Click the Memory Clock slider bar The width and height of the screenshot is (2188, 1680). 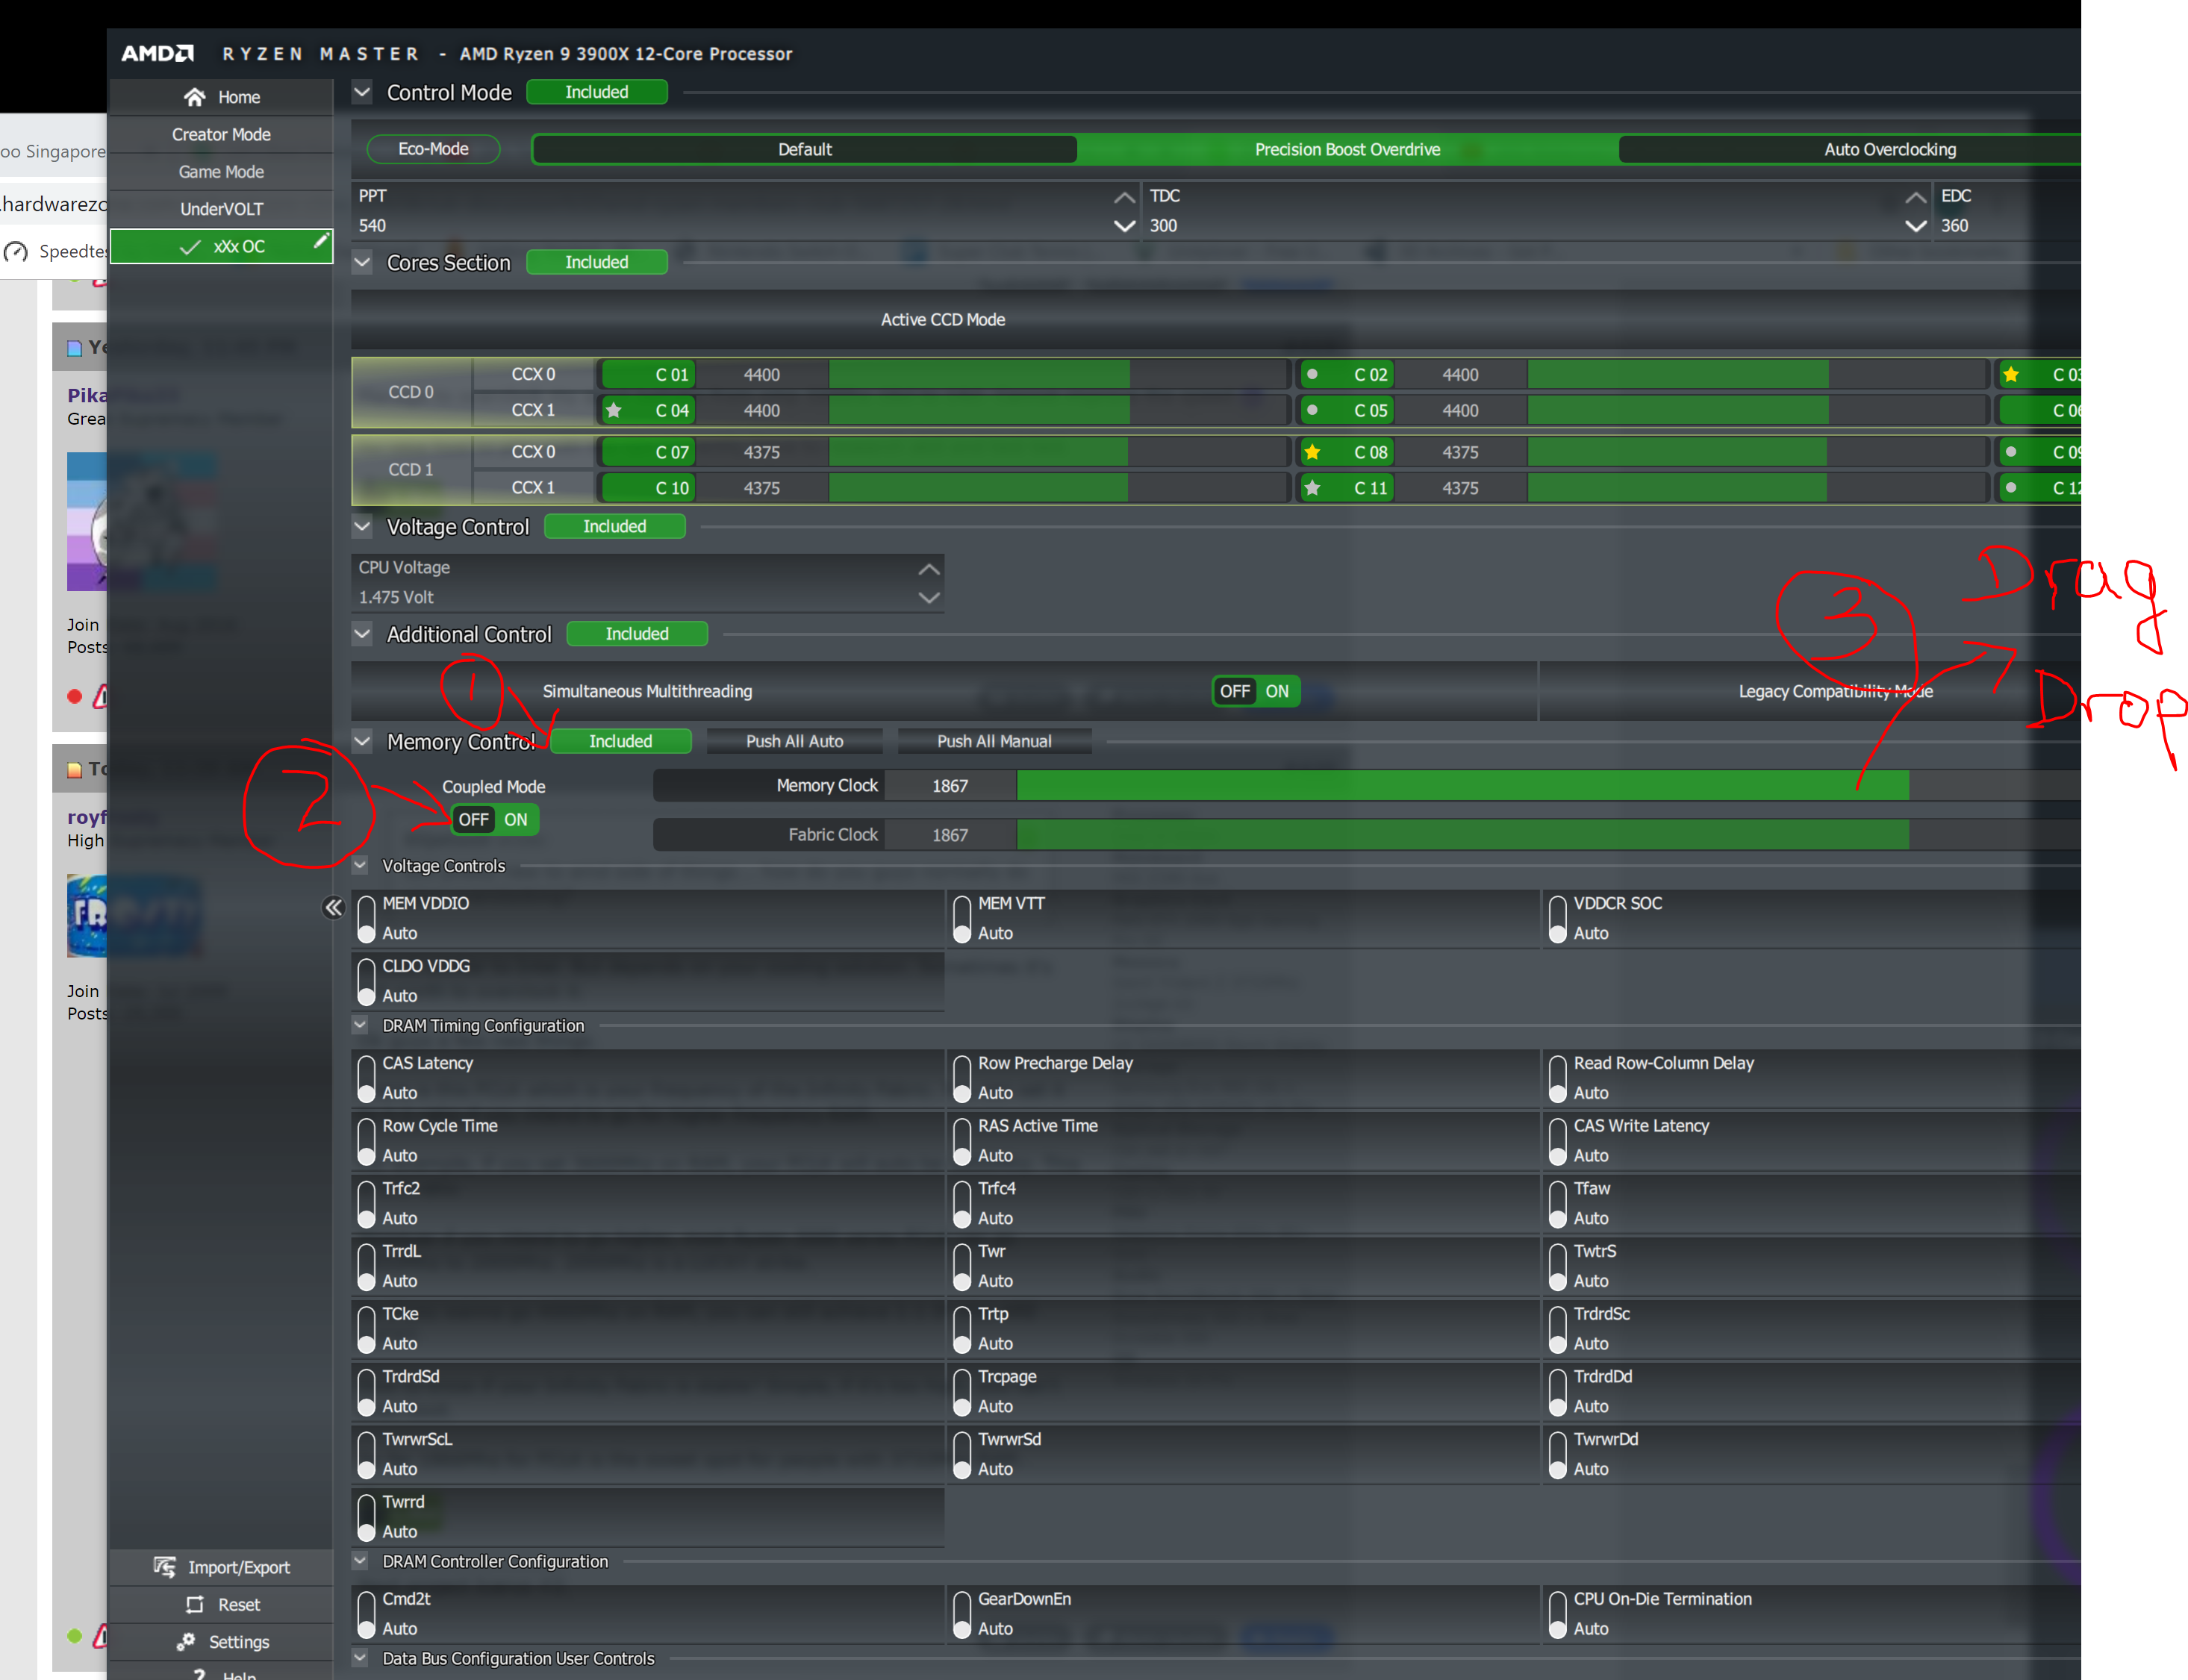coord(1460,786)
